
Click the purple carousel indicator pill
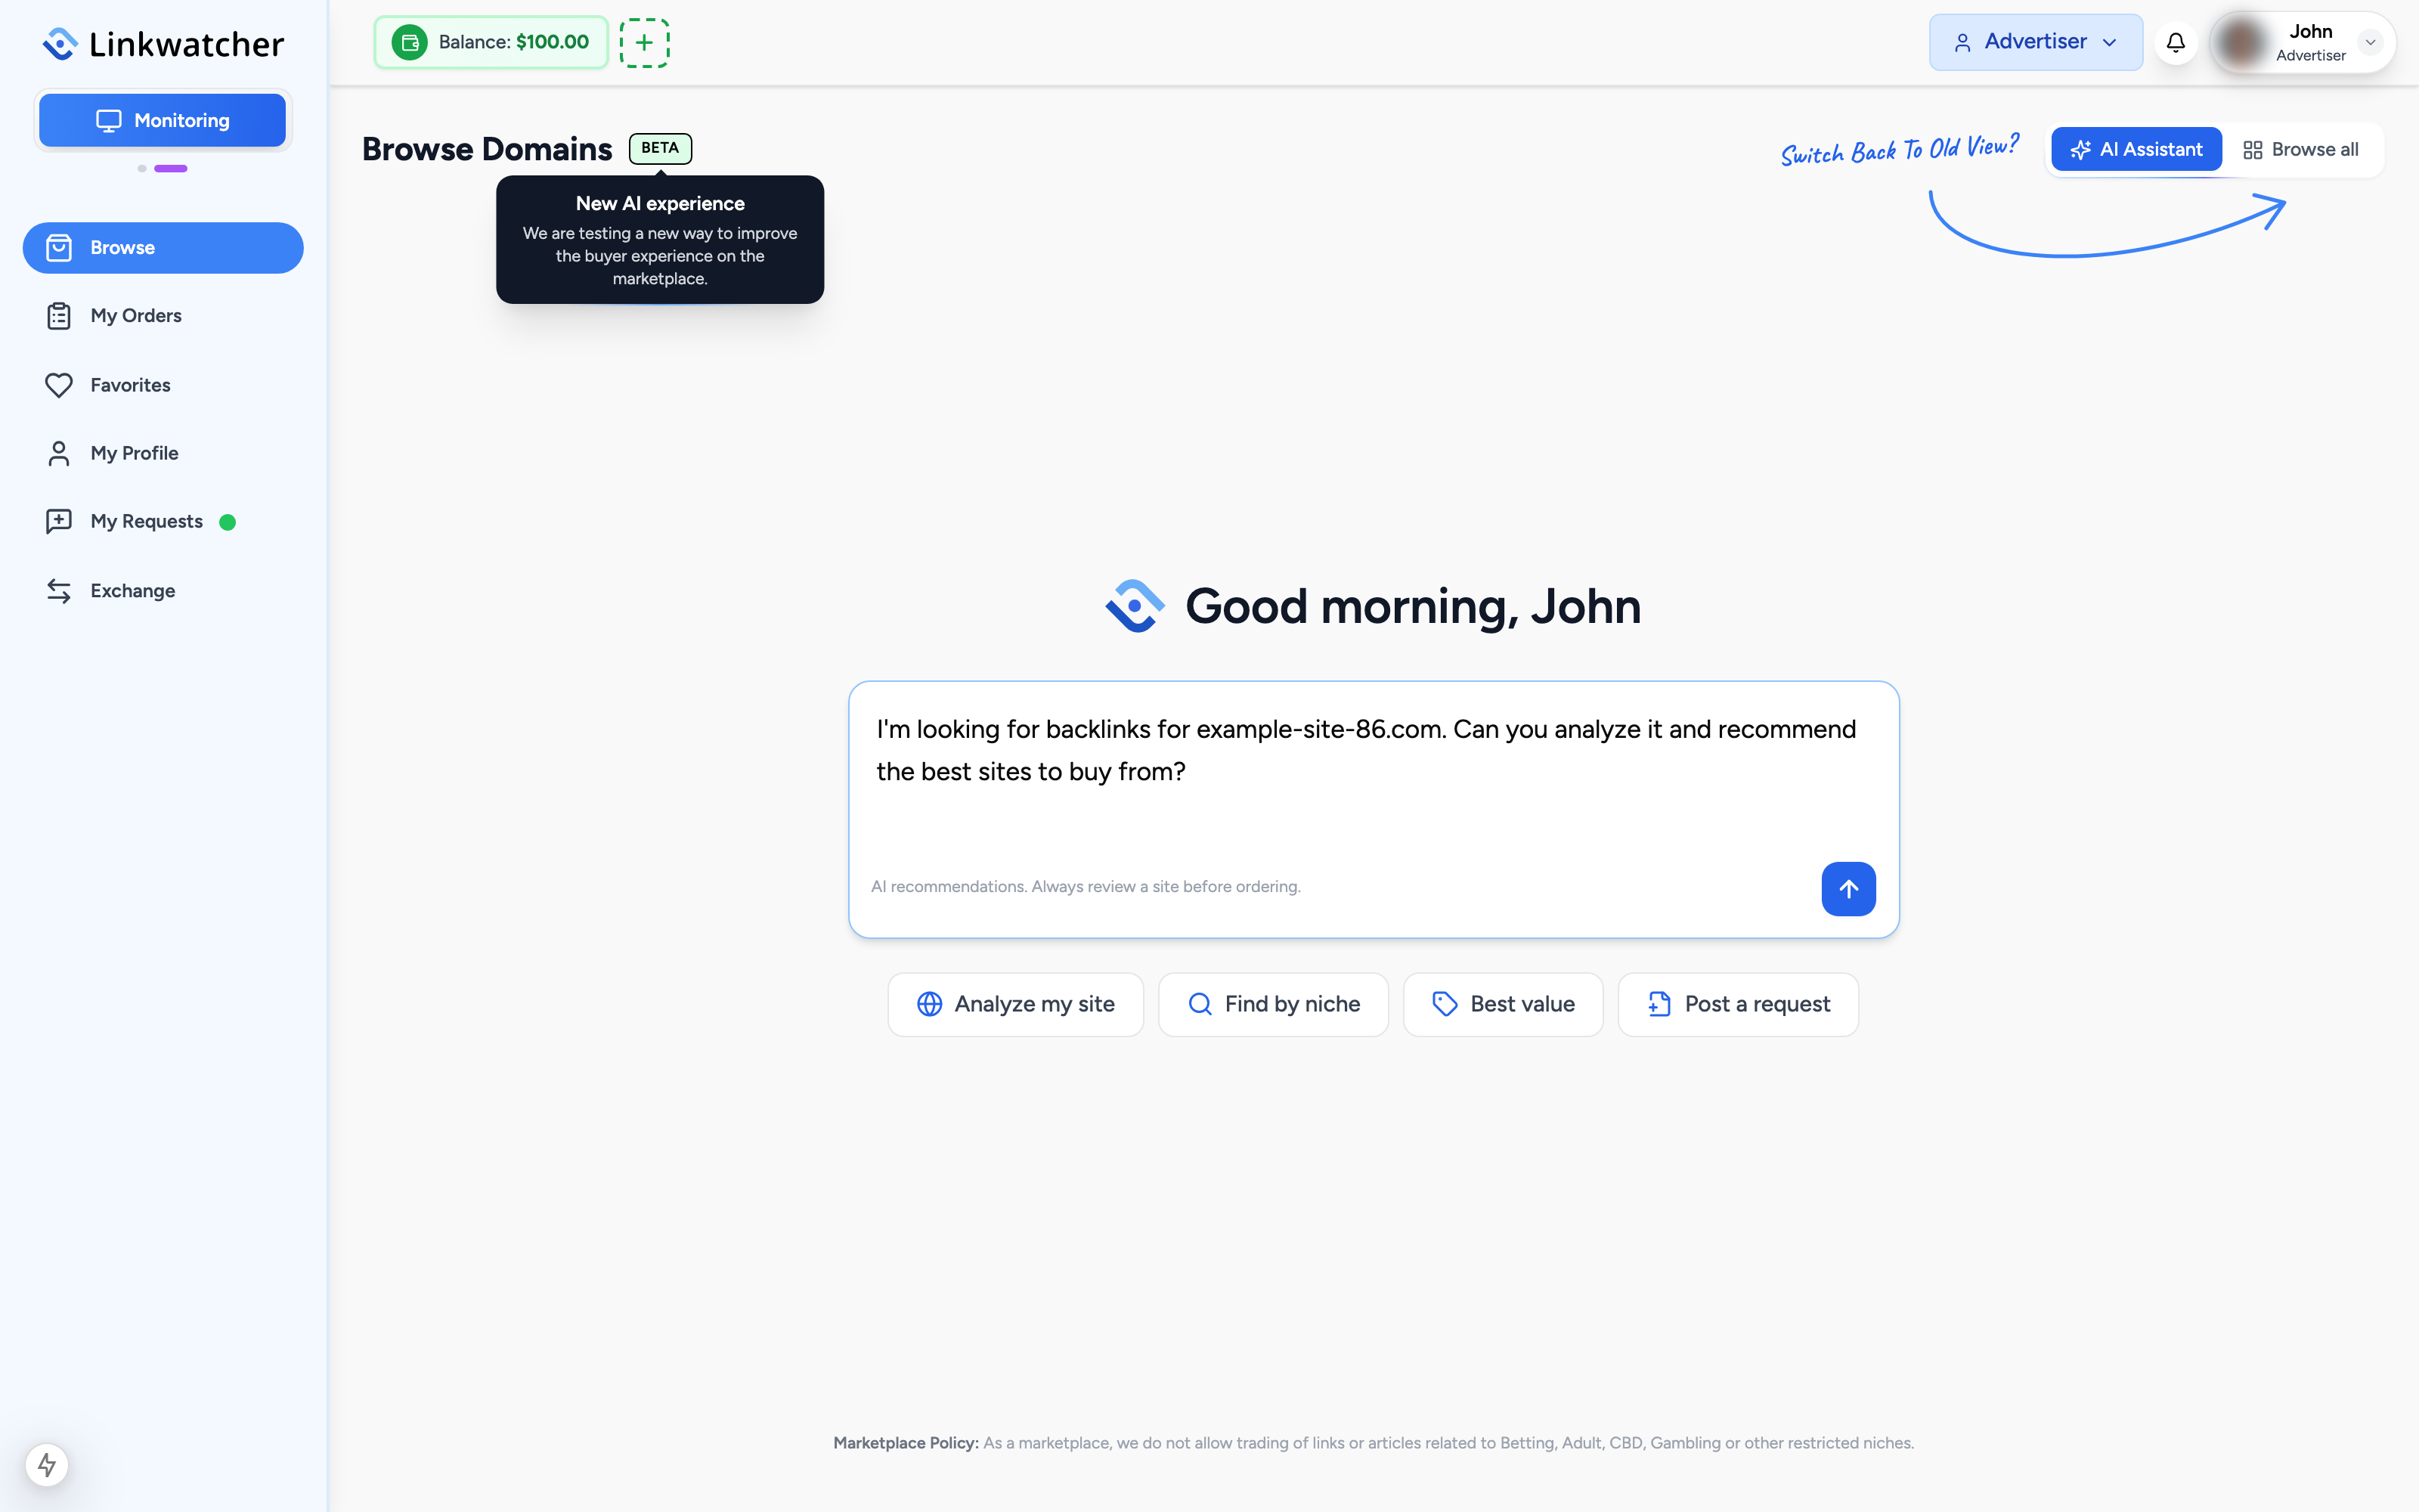click(x=171, y=169)
